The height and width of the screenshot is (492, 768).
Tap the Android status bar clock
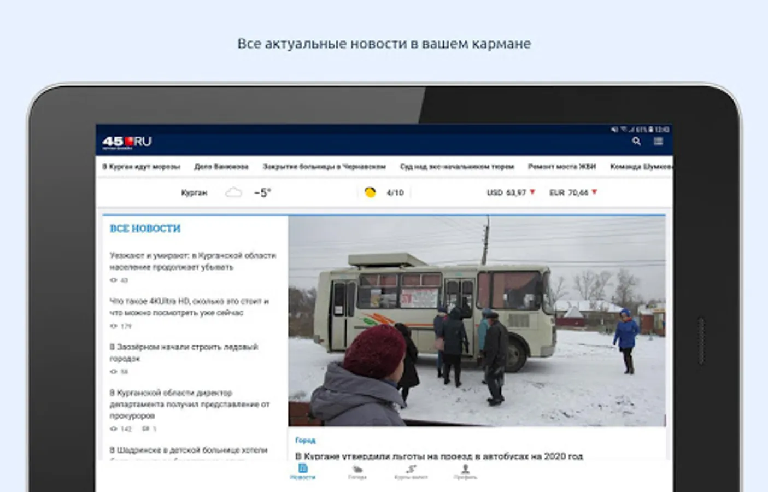click(662, 130)
